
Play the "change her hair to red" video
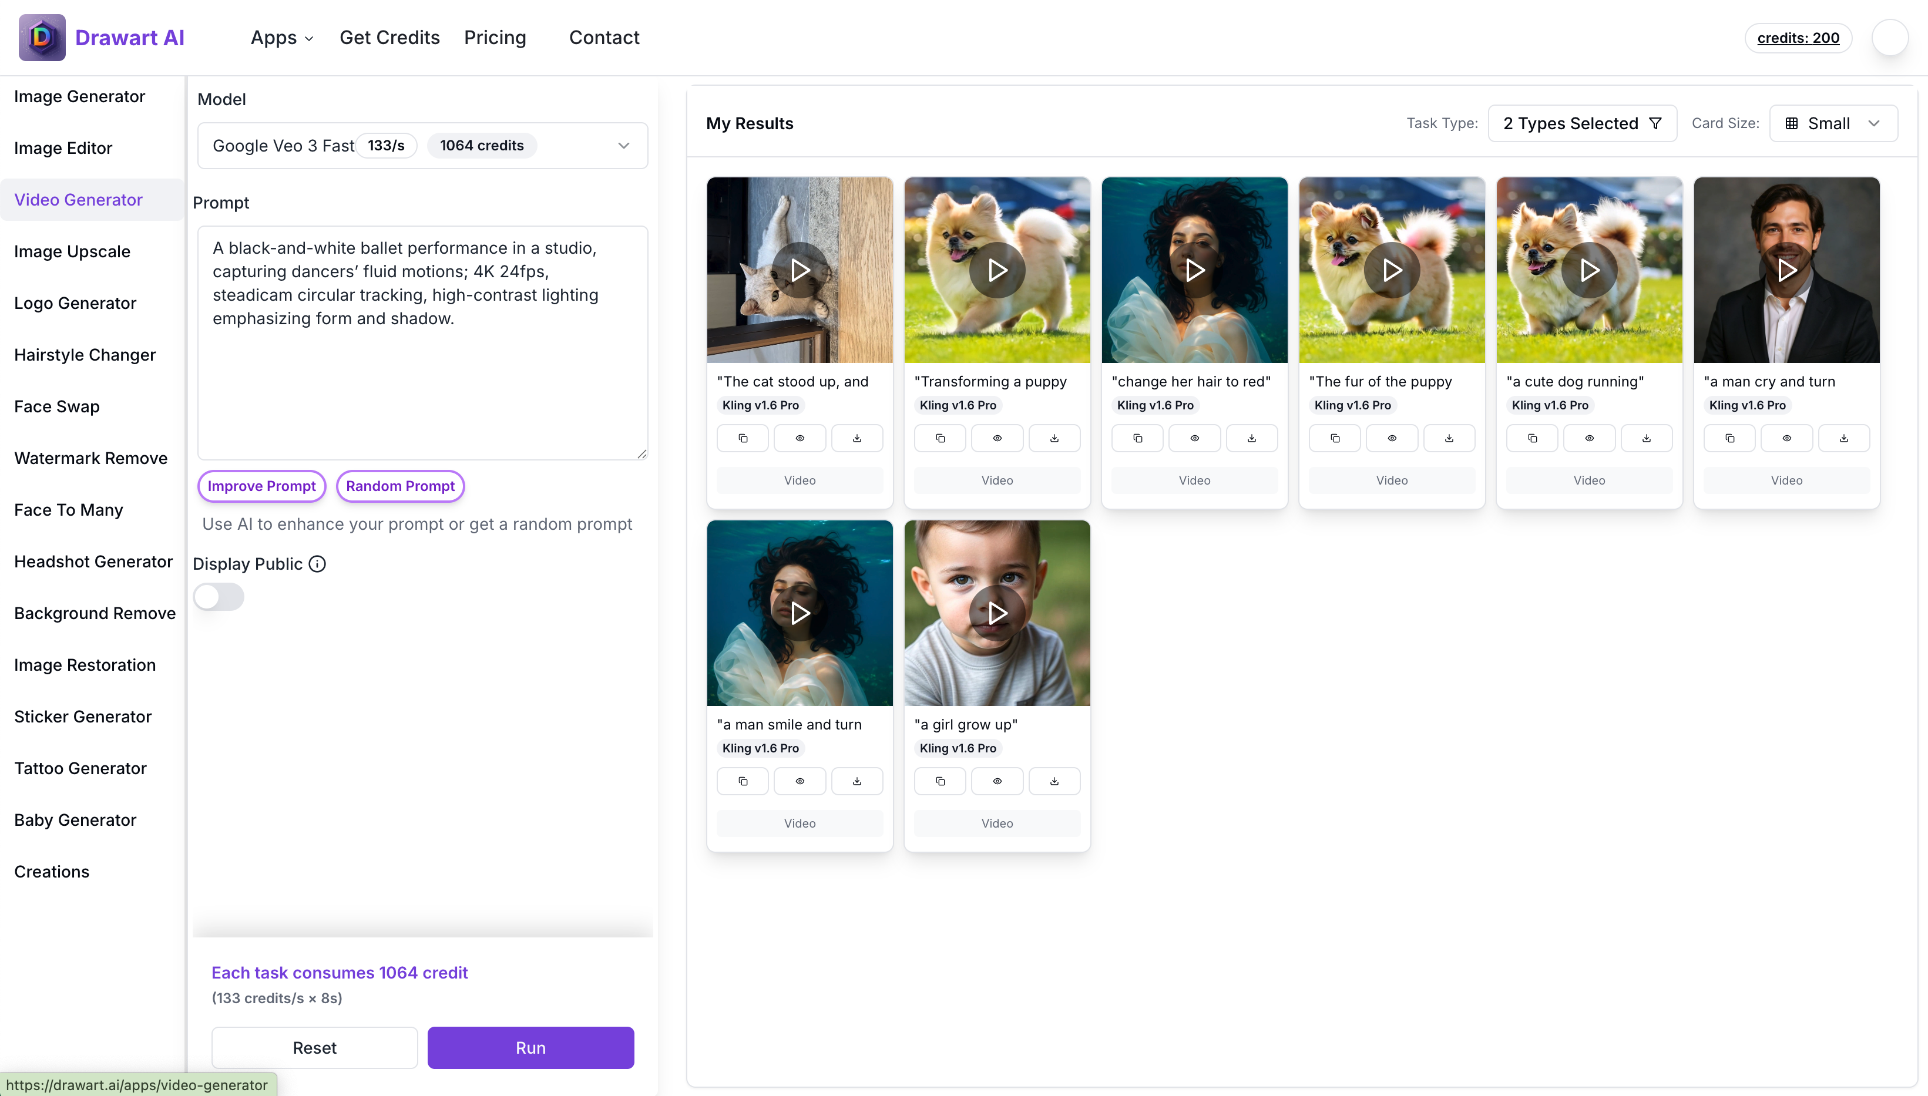[1194, 270]
